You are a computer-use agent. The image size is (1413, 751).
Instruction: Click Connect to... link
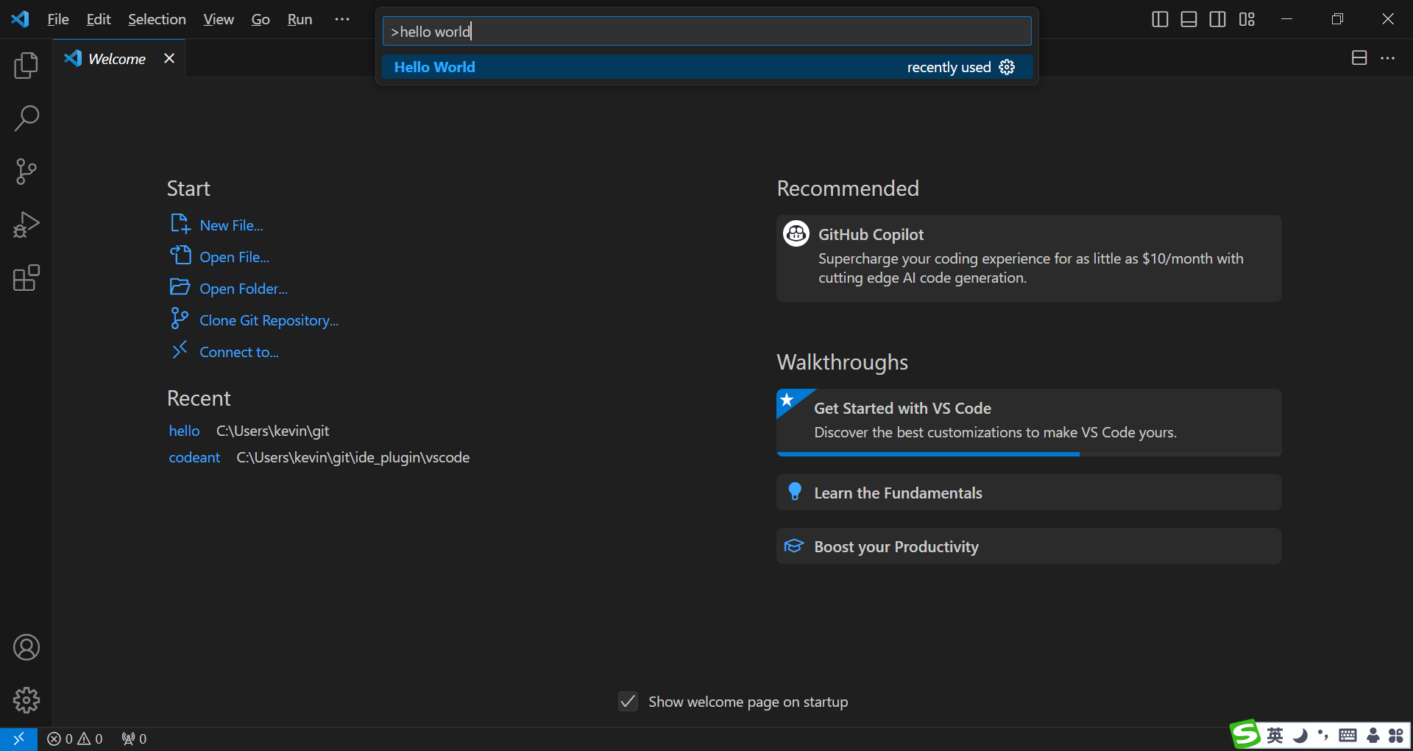239,352
